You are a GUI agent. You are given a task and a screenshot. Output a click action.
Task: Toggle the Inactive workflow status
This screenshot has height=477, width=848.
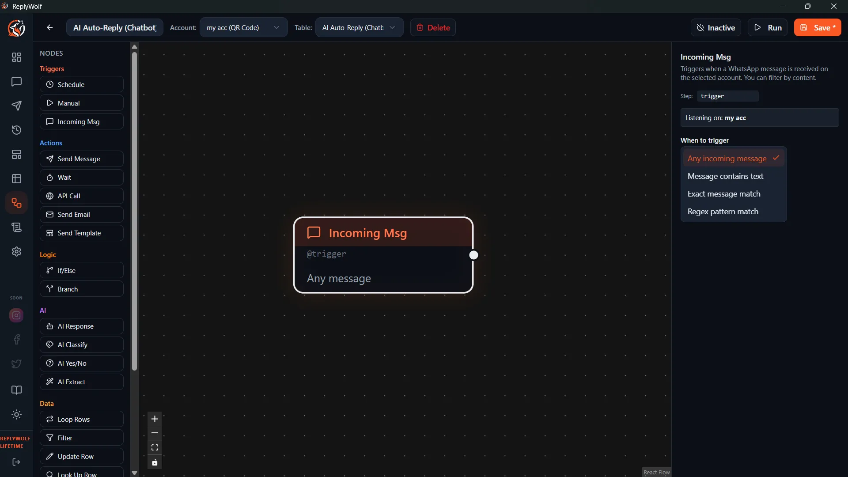coord(716,27)
